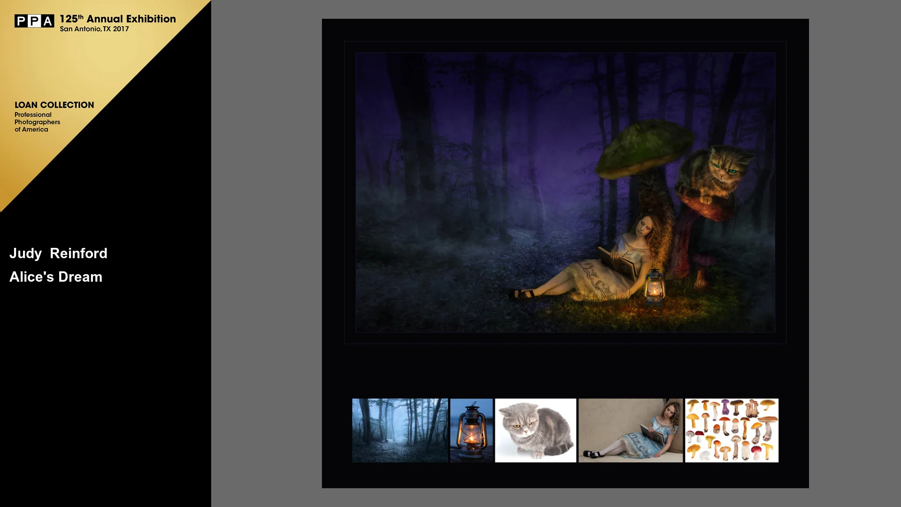Click the title 'Alice's Dream'

(56, 277)
